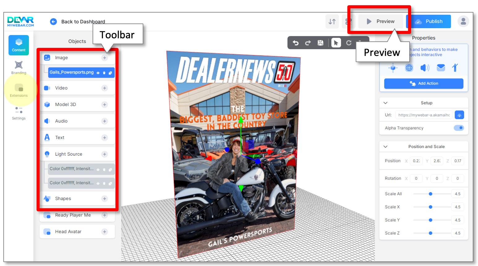Toggle visibility of second Color 0xffffff light
Screen dimensions: 478x266
pyautogui.click(x=98, y=184)
